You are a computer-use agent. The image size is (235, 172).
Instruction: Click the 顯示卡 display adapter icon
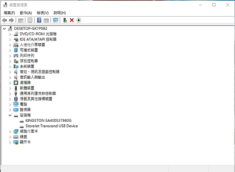pyautogui.click(x=16, y=142)
